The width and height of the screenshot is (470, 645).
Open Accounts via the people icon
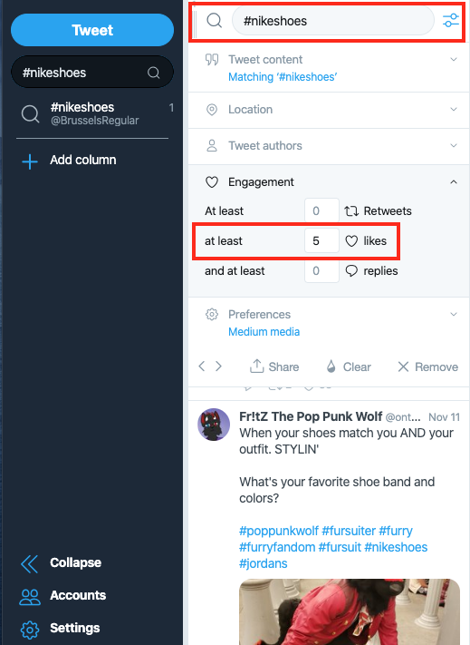(x=30, y=596)
